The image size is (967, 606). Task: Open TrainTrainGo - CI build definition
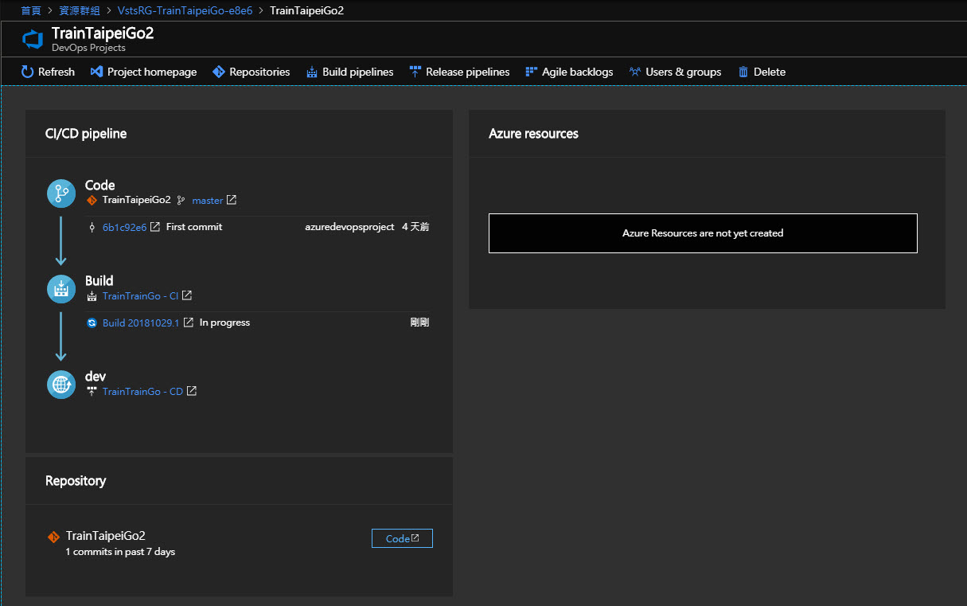pos(140,296)
